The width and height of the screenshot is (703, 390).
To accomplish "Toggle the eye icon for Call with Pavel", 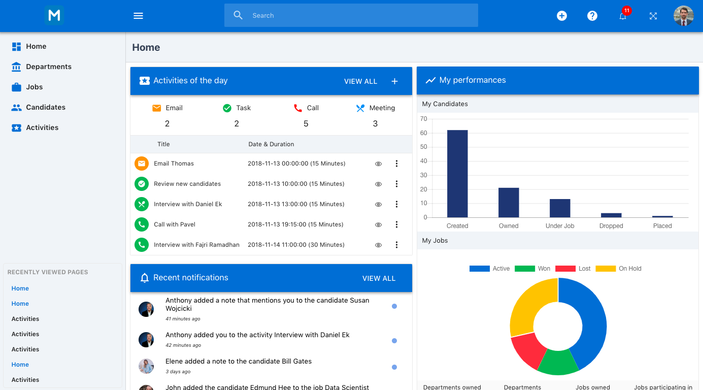I will [378, 224].
